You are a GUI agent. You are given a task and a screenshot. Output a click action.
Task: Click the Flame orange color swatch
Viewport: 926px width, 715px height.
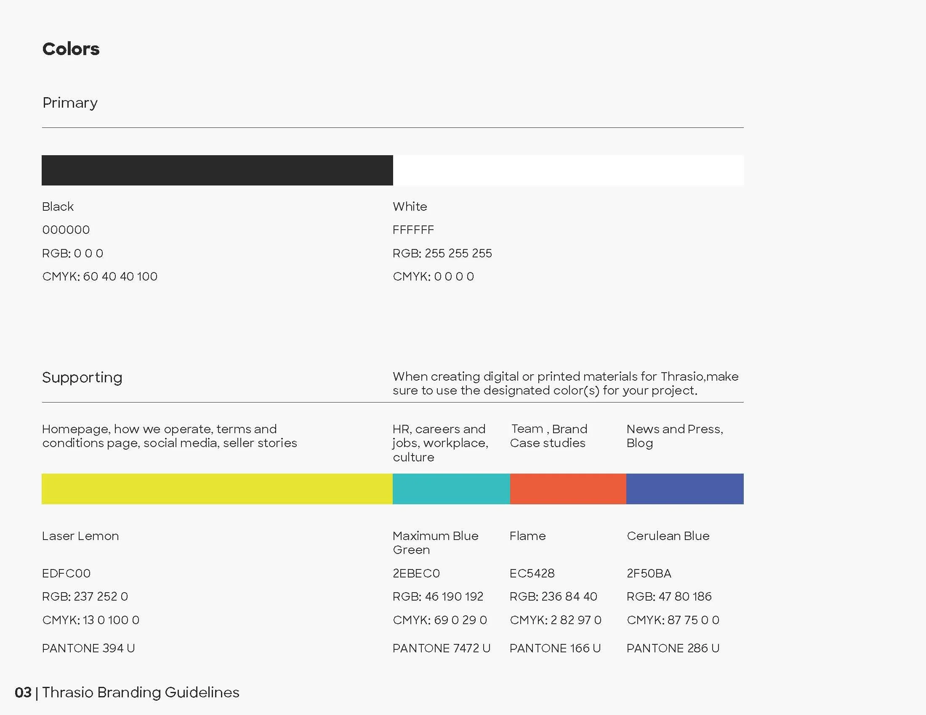click(568, 489)
